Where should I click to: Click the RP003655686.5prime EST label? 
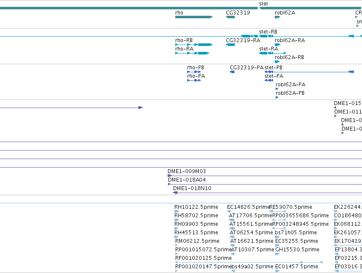(x=300, y=216)
